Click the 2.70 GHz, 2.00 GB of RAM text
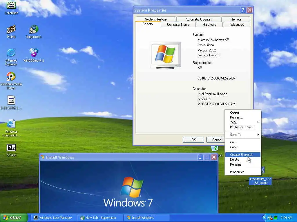The height and width of the screenshot is (222, 297). [x=216, y=104]
